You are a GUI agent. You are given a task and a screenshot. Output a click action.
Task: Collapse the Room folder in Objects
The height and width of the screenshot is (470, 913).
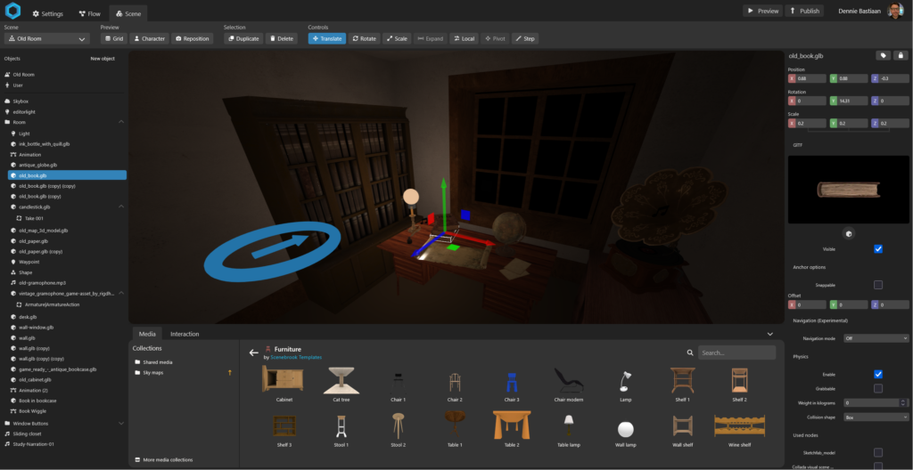click(x=121, y=122)
